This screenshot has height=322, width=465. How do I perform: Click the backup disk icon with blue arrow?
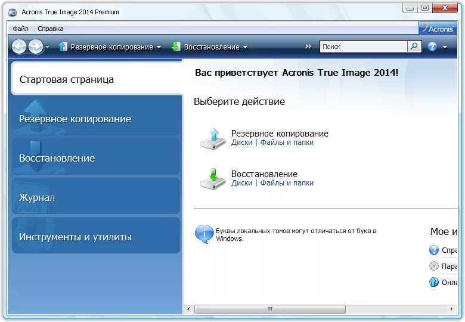click(x=213, y=138)
